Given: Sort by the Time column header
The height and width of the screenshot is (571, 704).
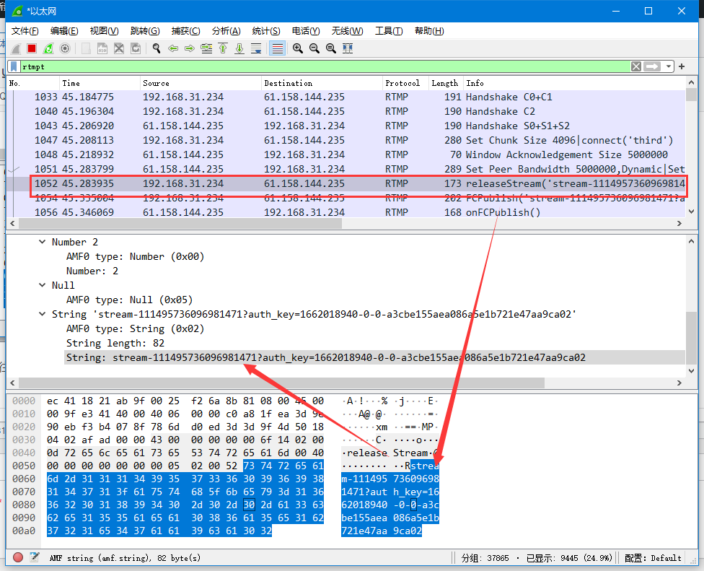Looking at the screenshot, I should pyautogui.click(x=100, y=83).
